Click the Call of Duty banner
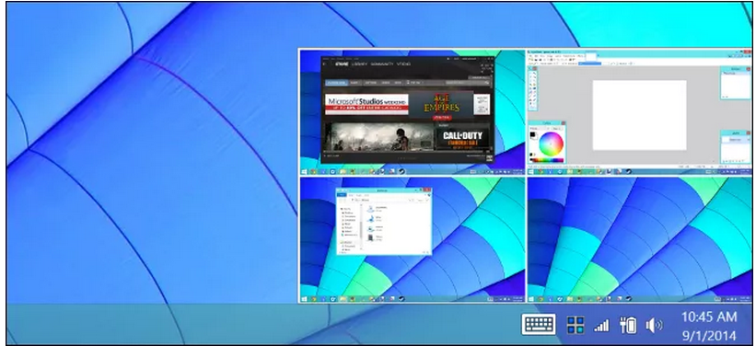This screenshot has height=346, width=756. pyautogui.click(x=461, y=137)
